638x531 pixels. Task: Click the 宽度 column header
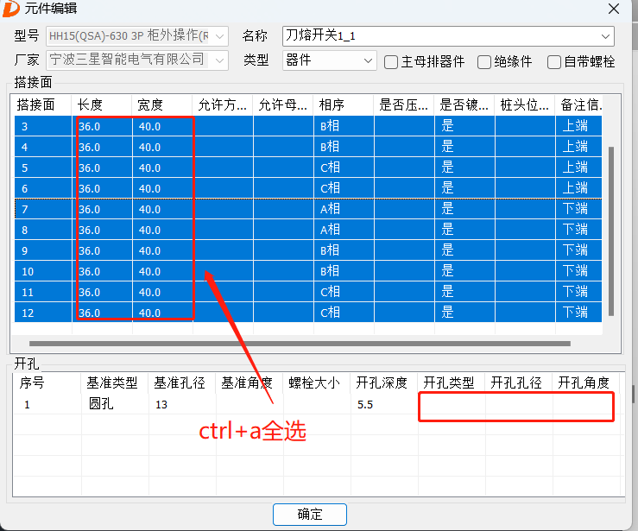pos(162,105)
